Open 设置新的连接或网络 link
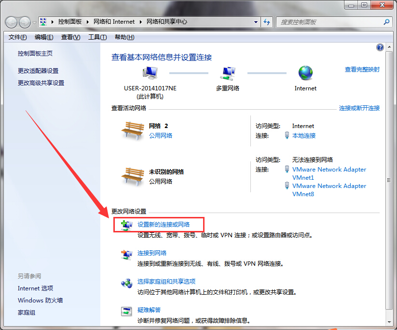The height and width of the screenshot is (330, 397). pos(164,224)
